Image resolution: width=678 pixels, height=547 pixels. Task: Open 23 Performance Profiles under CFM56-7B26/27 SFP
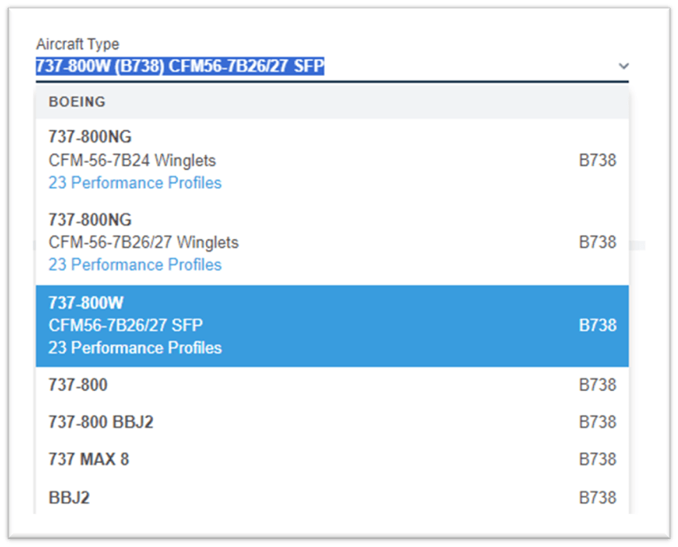pyautogui.click(x=135, y=348)
